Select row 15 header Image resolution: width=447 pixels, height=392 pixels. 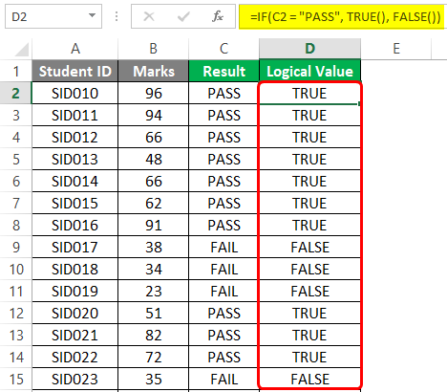pos(16,379)
